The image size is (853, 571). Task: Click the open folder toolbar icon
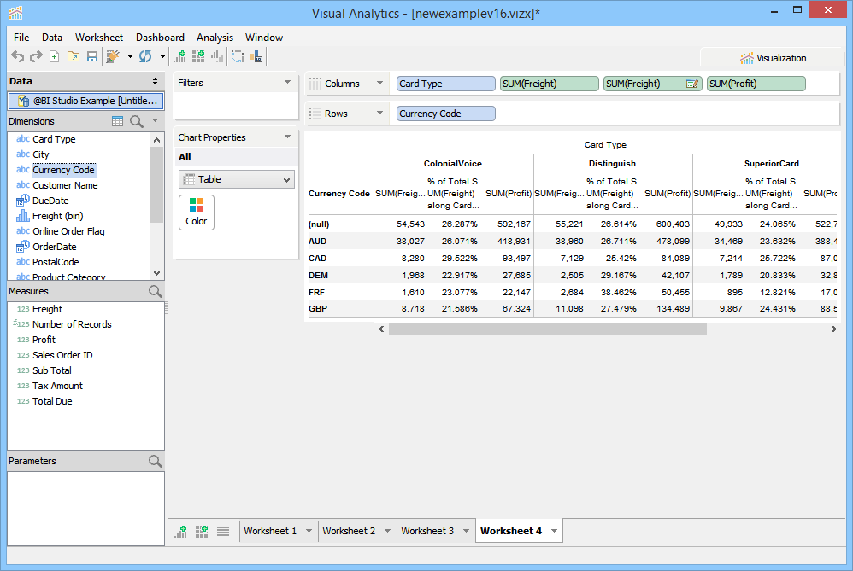(x=73, y=56)
